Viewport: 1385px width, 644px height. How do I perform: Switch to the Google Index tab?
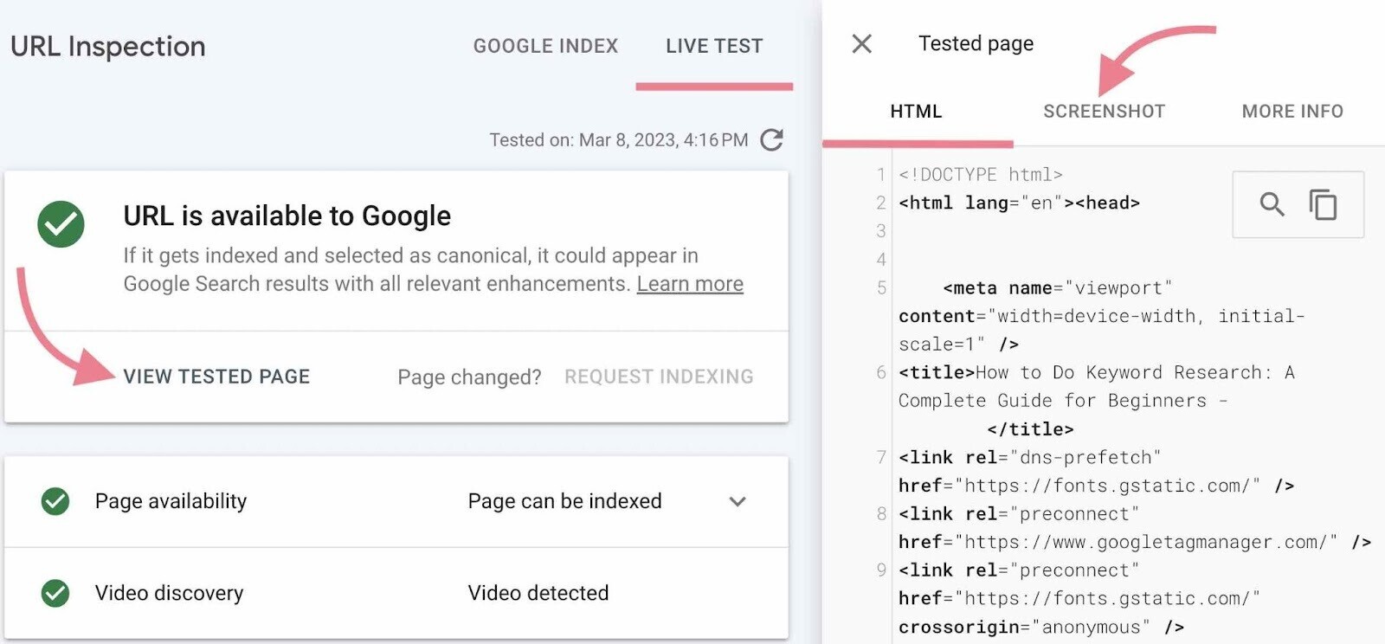pos(545,46)
